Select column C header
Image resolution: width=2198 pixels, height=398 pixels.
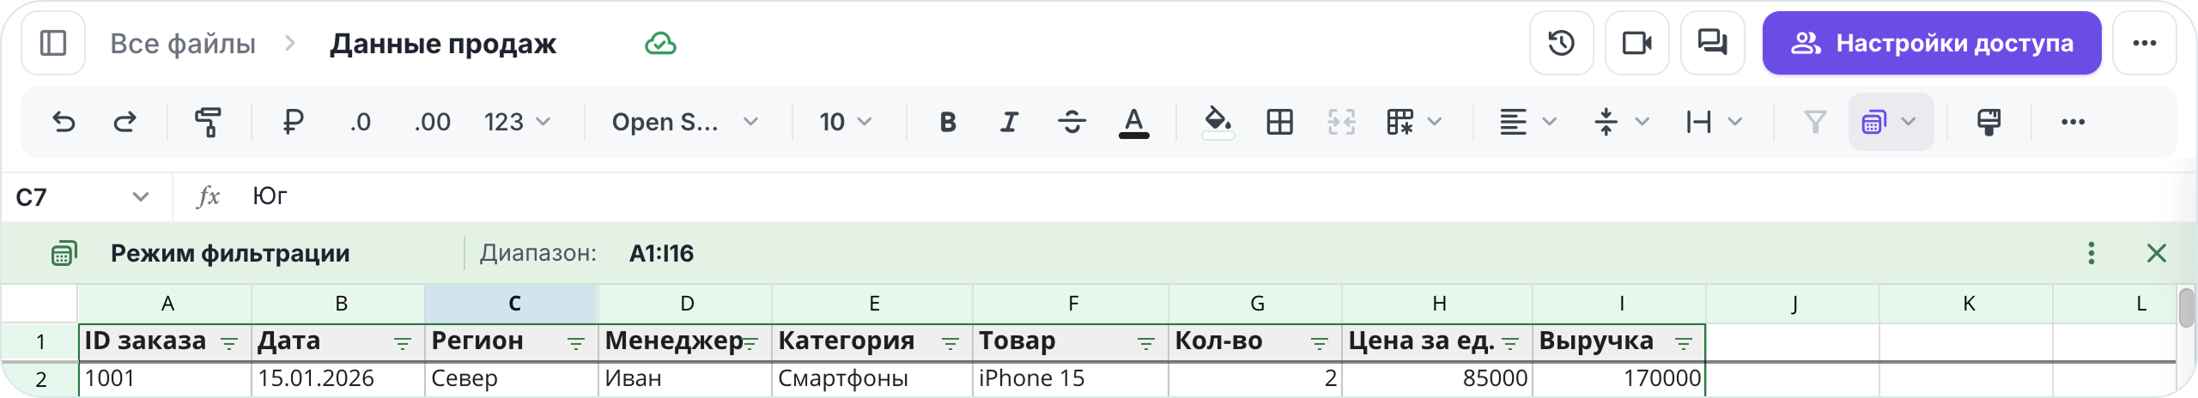click(x=512, y=304)
